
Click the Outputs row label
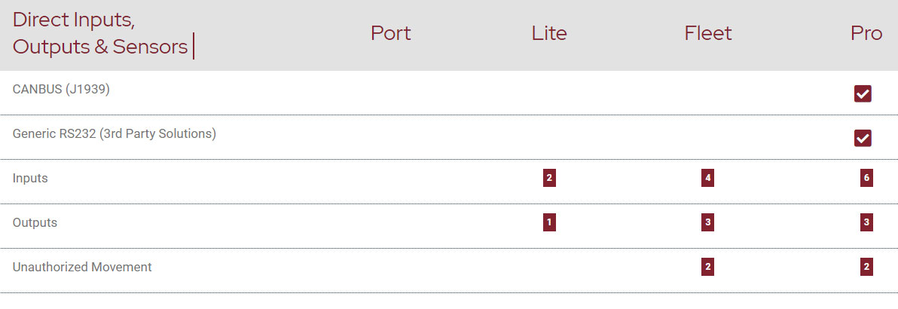pyautogui.click(x=35, y=223)
